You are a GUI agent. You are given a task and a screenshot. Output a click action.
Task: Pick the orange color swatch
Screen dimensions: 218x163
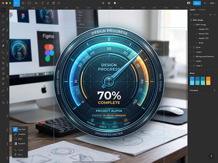coord(208,81)
